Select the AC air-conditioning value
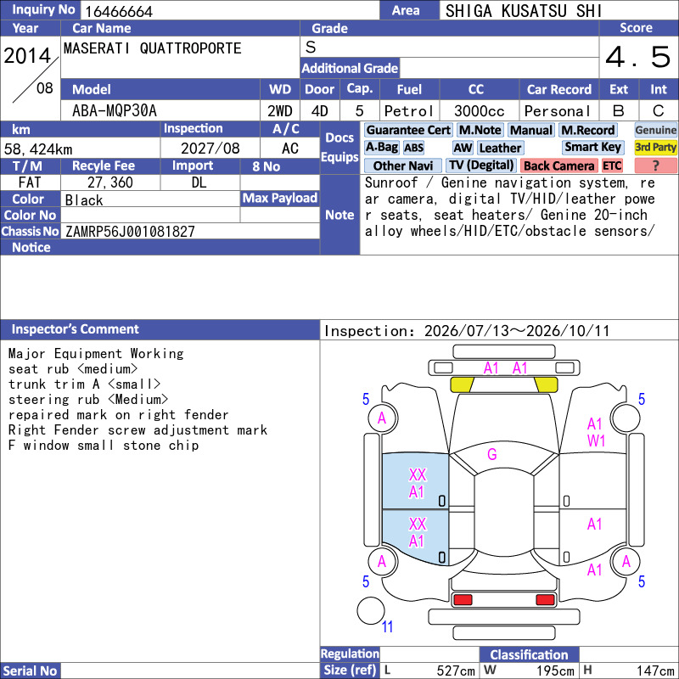The image size is (679, 679). (289, 149)
